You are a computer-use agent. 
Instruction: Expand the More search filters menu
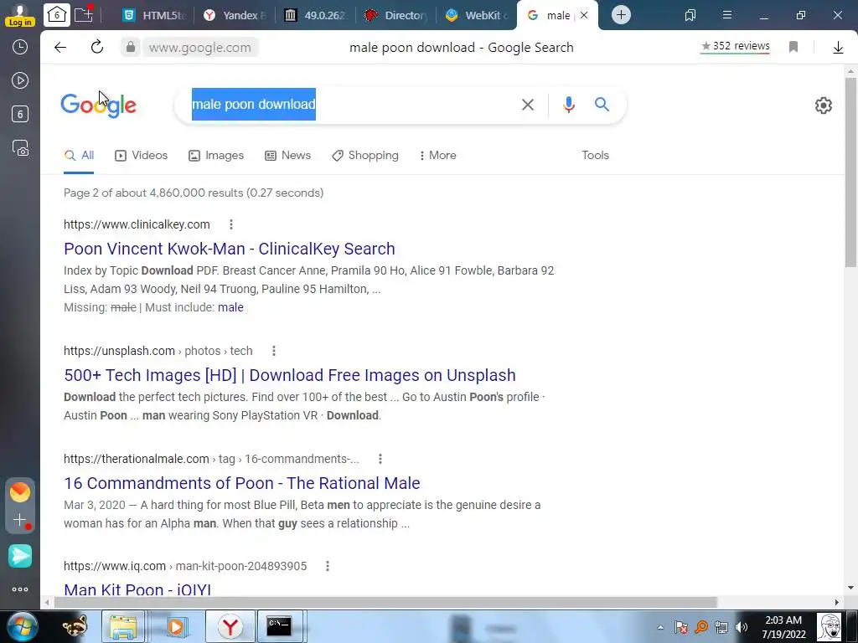pos(437,155)
